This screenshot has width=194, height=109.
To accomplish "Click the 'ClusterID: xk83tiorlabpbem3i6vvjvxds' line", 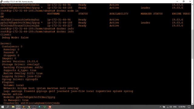I will 32,103.
